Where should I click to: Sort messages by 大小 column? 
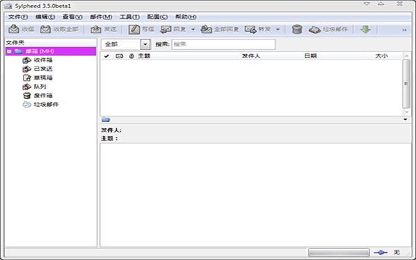tap(382, 56)
